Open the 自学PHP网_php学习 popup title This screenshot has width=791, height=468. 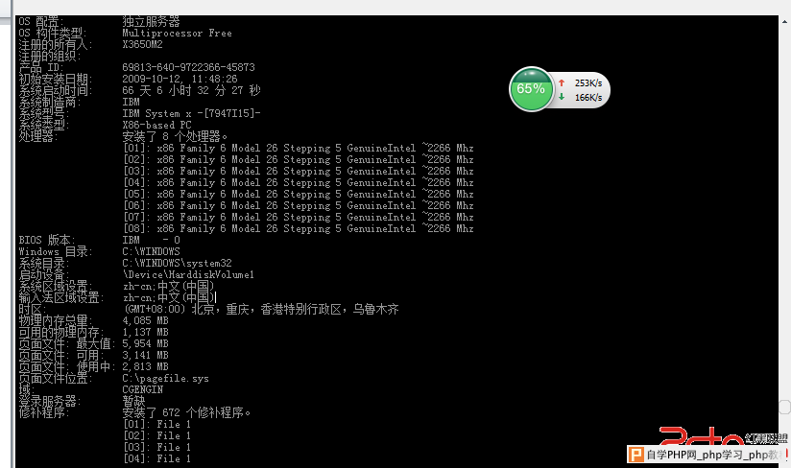714,455
